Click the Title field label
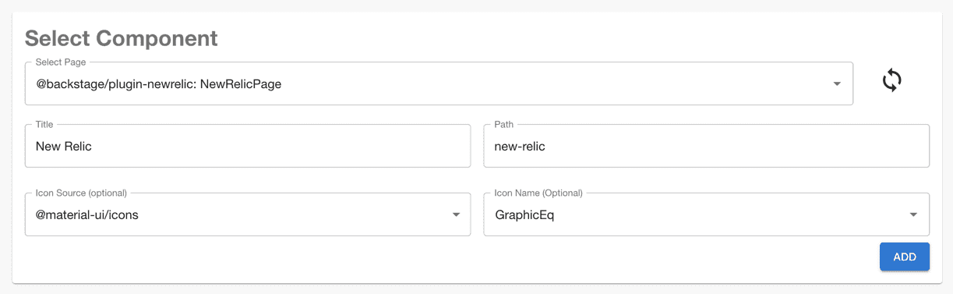 (44, 124)
